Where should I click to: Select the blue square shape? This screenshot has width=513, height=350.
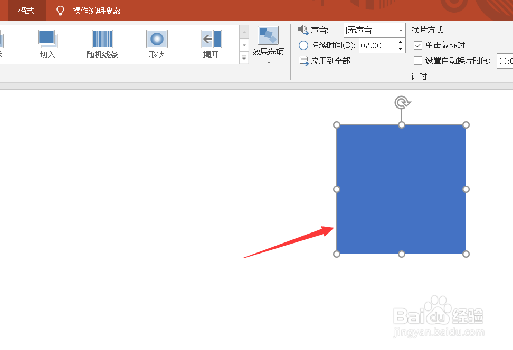(x=401, y=189)
